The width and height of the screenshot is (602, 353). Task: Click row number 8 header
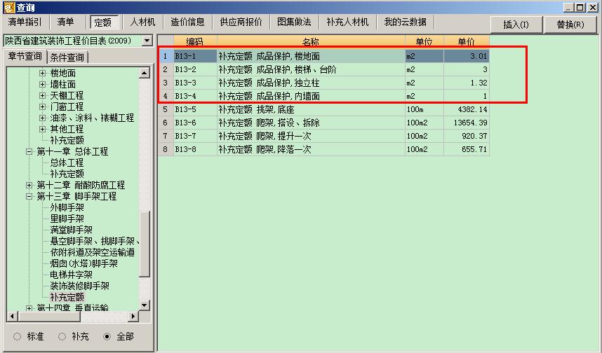[x=166, y=149]
